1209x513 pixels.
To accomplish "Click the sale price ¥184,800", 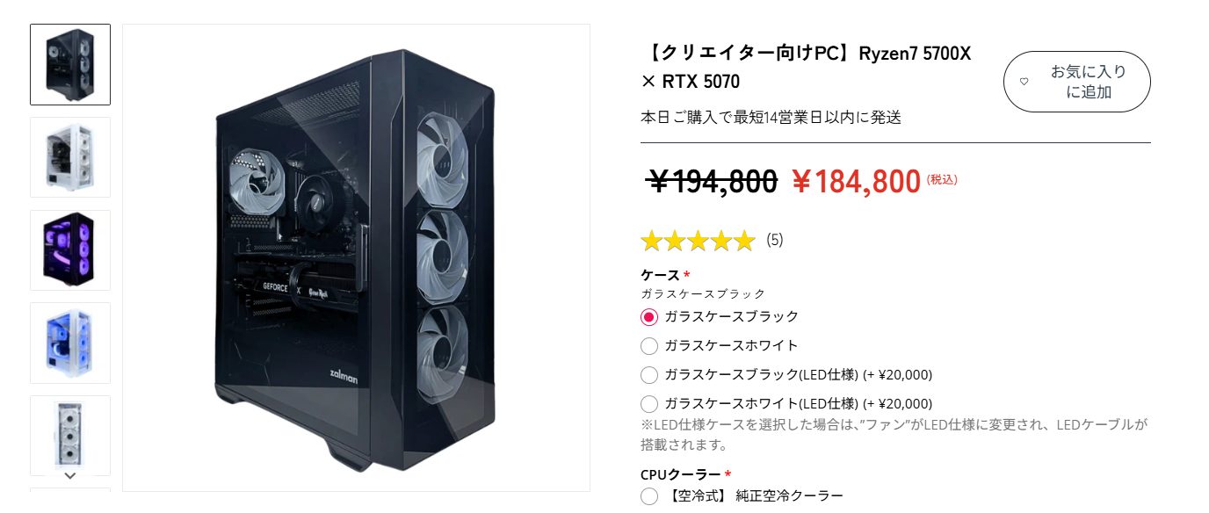I will [856, 182].
